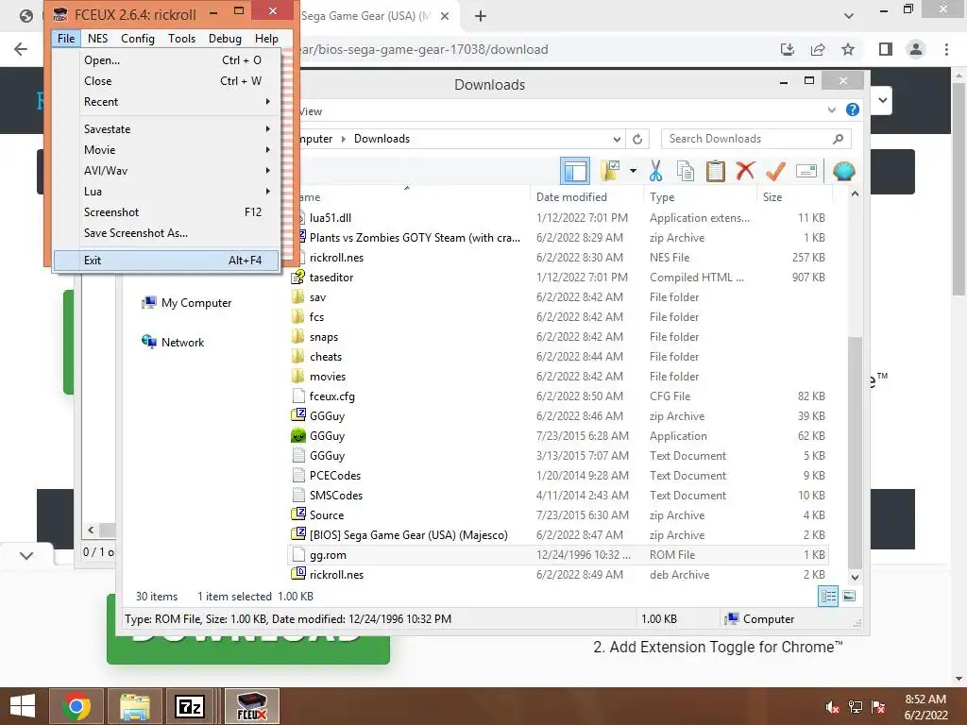Refresh the Downloads folder address bar
The width and height of the screenshot is (967, 725).
[x=637, y=140]
